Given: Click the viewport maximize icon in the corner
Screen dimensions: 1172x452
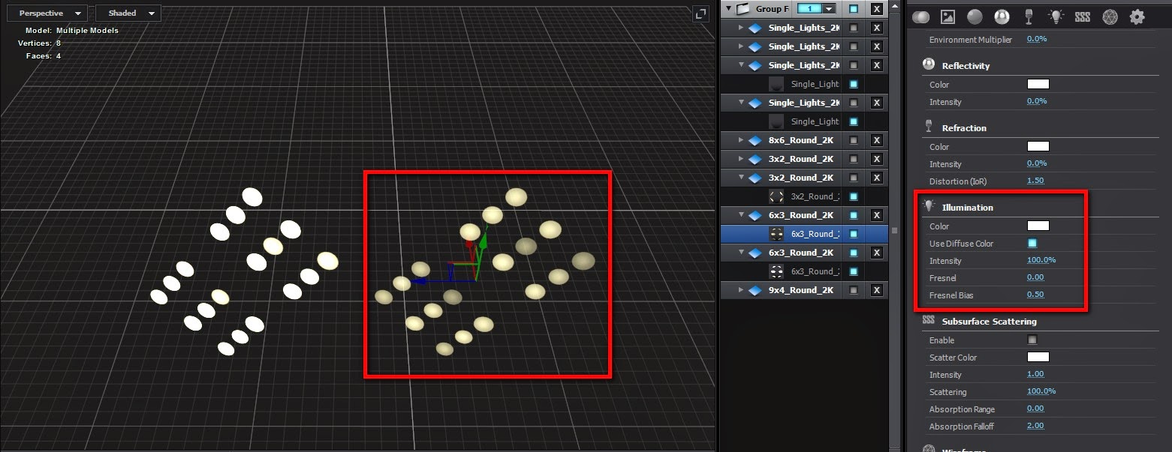Looking at the screenshot, I should coord(700,13).
